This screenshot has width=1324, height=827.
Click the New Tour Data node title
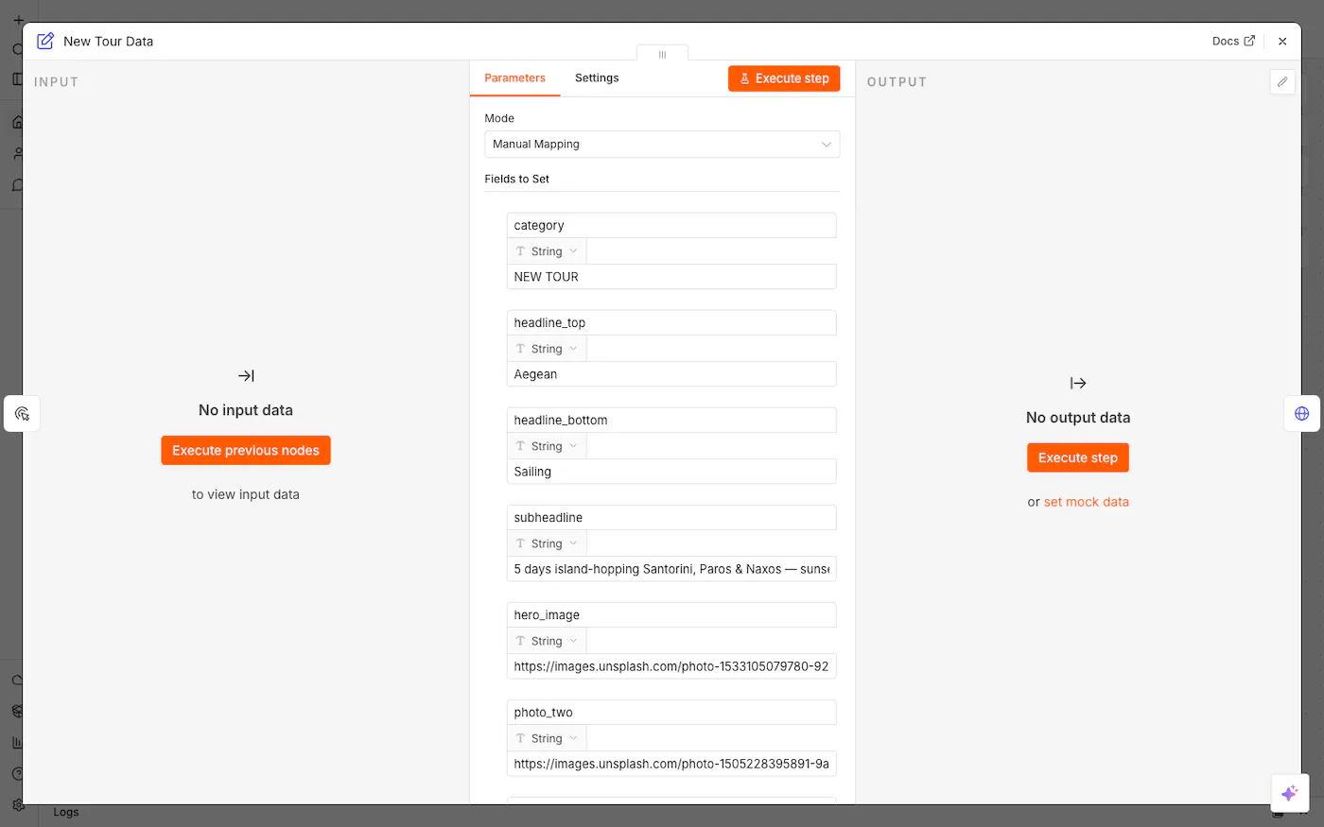(x=108, y=42)
